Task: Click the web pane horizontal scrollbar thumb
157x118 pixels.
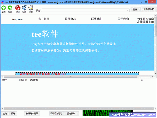Action: point(71,76)
